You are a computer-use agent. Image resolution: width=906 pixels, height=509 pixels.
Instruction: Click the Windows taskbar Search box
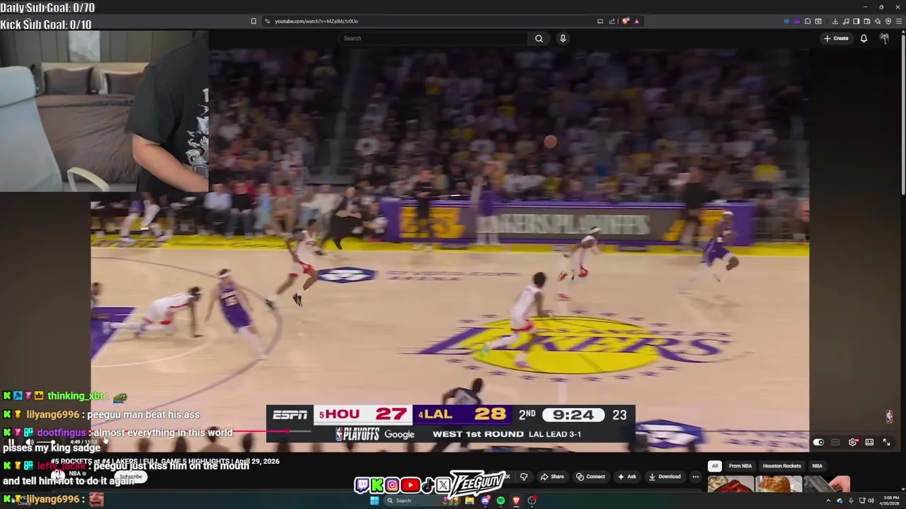(x=422, y=501)
